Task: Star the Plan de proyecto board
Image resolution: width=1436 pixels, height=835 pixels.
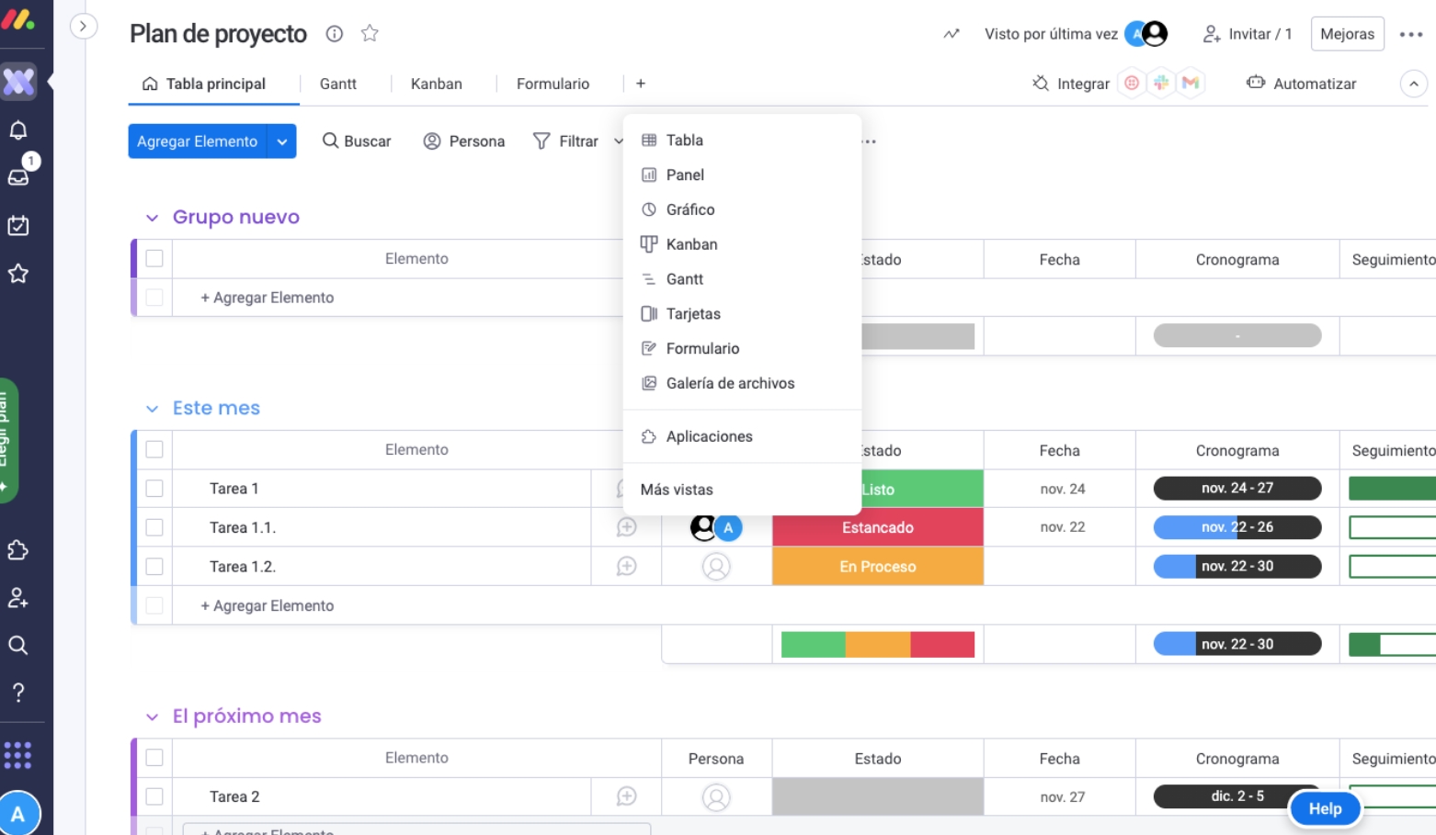Action: (370, 34)
